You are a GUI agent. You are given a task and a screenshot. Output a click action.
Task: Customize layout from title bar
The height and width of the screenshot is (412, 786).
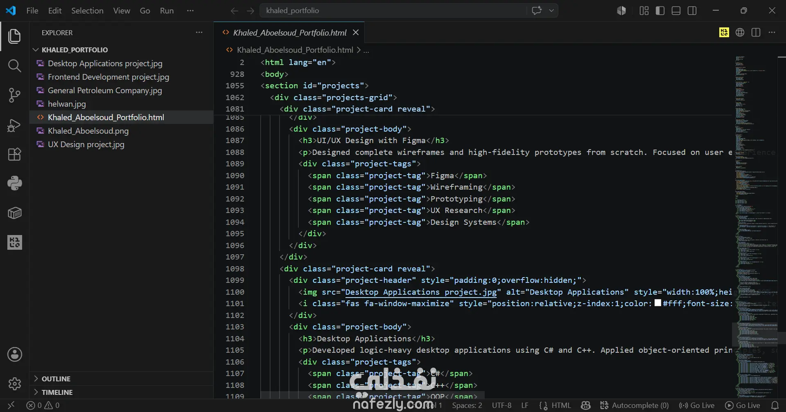[644, 11]
